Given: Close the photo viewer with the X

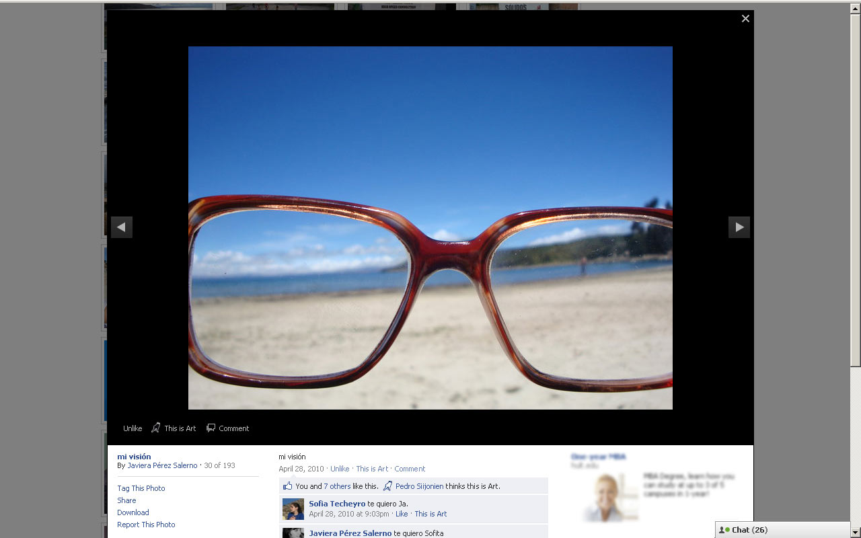Looking at the screenshot, I should (x=745, y=19).
